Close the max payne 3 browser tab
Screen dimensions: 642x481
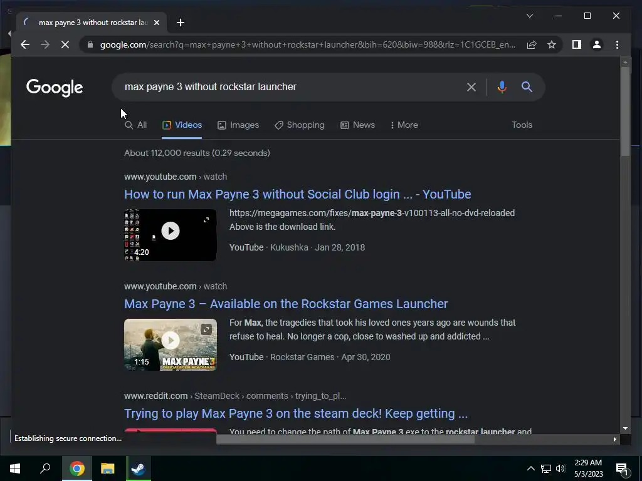[156, 23]
